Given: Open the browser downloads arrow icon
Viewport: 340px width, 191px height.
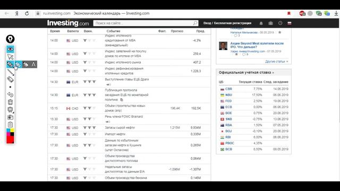Looking at the screenshot, I should click(336, 13).
